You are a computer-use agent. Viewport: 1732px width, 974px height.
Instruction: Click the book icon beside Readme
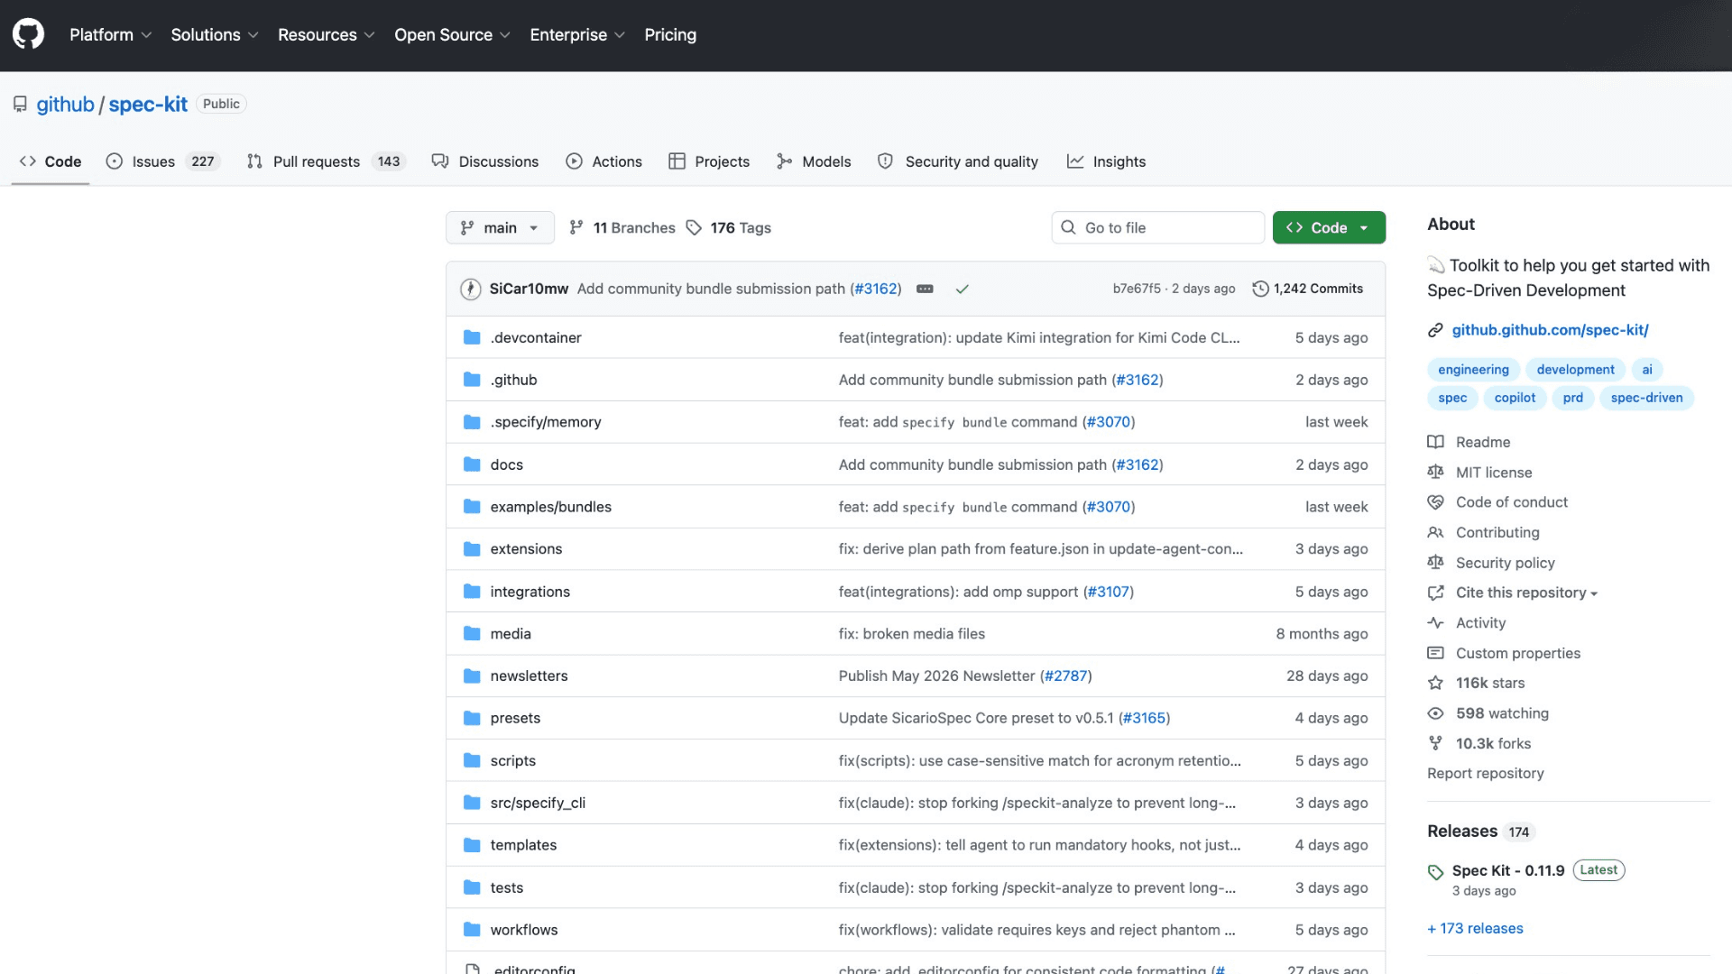[x=1435, y=442]
